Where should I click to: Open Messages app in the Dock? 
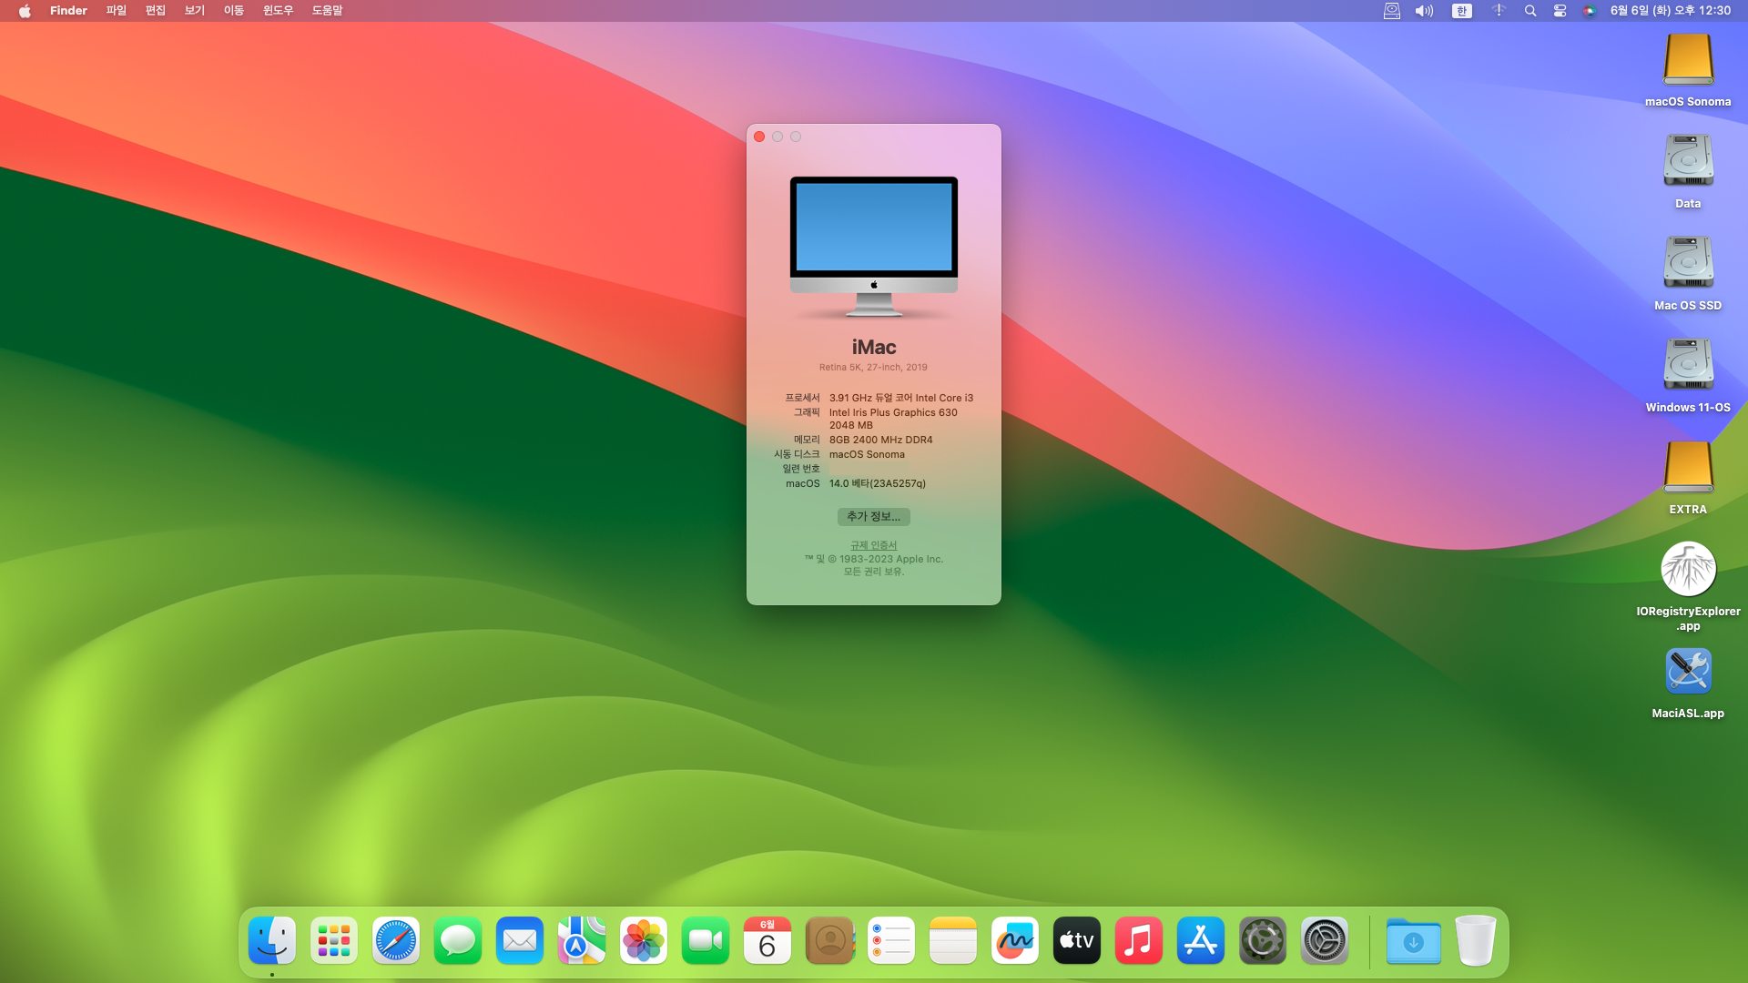pyautogui.click(x=458, y=940)
